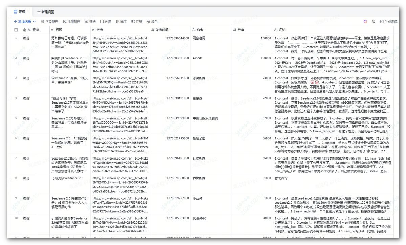Click the heat value 65000
Image resolution: width=406 pixels, height=245 pixels.
(266, 158)
